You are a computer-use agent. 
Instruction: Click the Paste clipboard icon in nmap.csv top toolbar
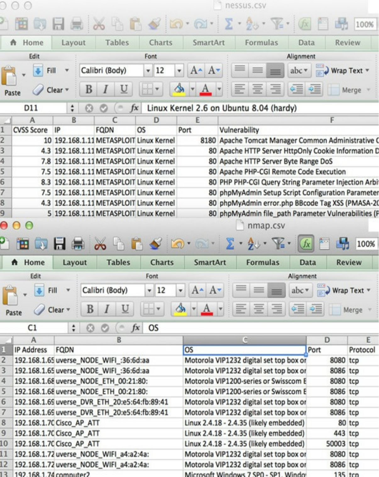137,244
